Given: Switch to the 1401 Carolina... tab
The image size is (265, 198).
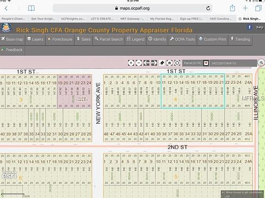Looking at the screenshot, I should [221, 19].
